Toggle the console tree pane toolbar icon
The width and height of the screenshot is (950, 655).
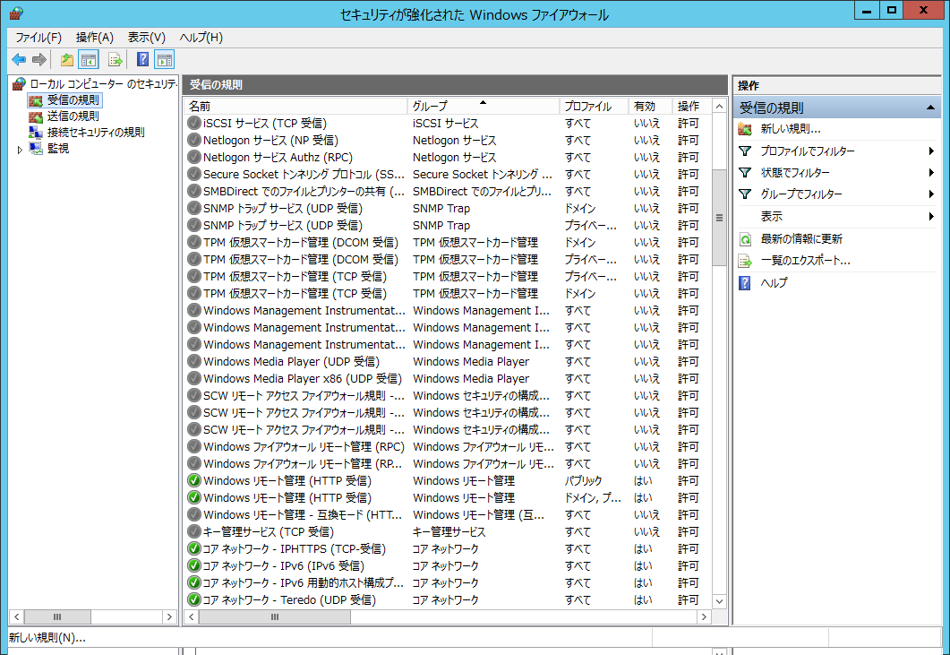coord(88,60)
